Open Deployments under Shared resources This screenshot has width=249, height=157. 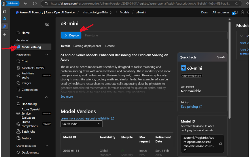pyautogui.click(x=28, y=152)
